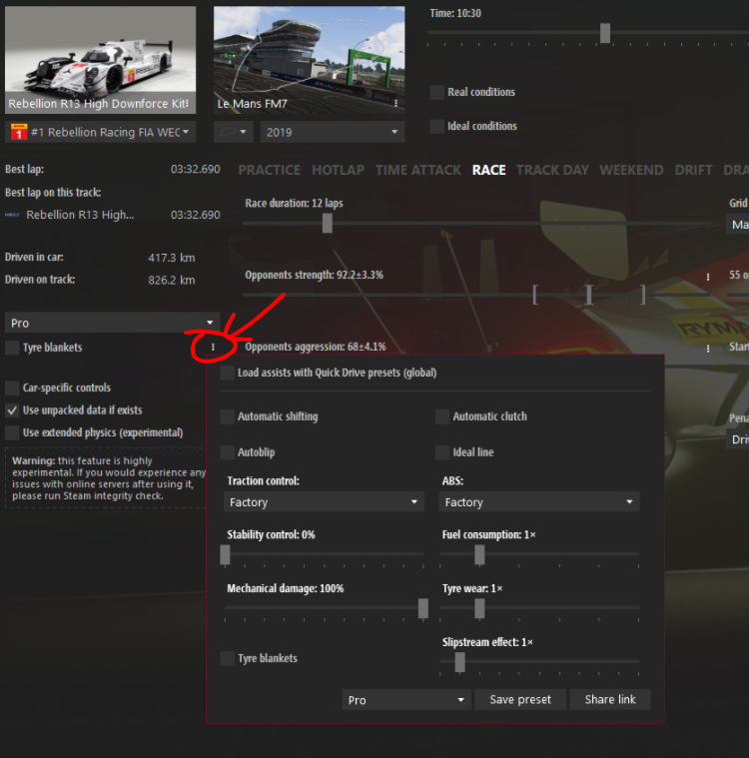Click the Le Mans FM7 track thumbnail
This screenshot has height=758, width=749.
310,60
